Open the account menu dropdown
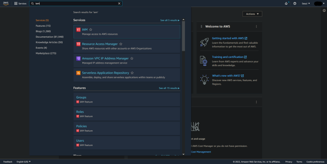Viewport: 327px width, 164px height. (x=319, y=4)
